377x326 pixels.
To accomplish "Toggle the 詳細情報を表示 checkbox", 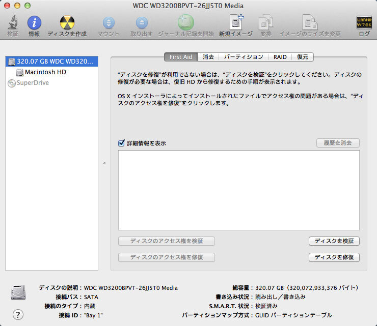I will pos(121,143).
